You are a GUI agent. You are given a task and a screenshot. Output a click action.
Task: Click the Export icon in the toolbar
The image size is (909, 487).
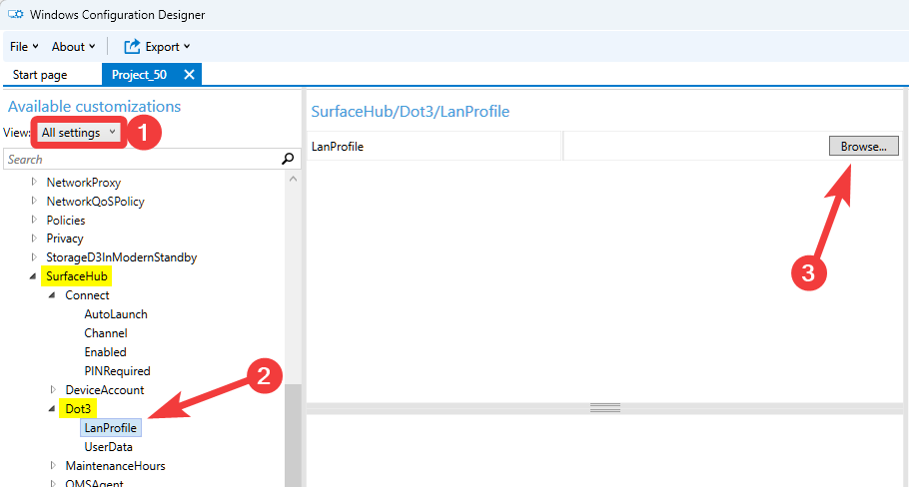[x=132, y=46]
